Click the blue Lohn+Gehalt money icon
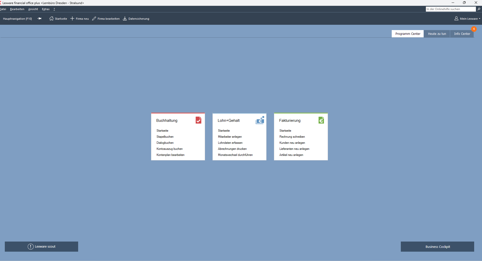This screenshot has height=261, width=482. pos(260,120)
